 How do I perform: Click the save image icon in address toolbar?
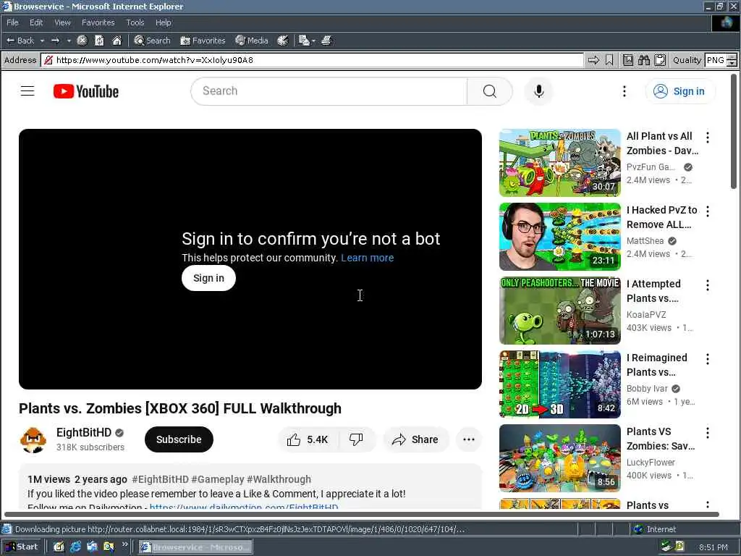point(627,60)
